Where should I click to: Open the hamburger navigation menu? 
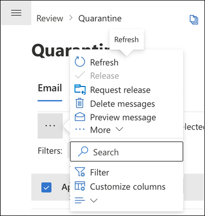tap(16, 13)
